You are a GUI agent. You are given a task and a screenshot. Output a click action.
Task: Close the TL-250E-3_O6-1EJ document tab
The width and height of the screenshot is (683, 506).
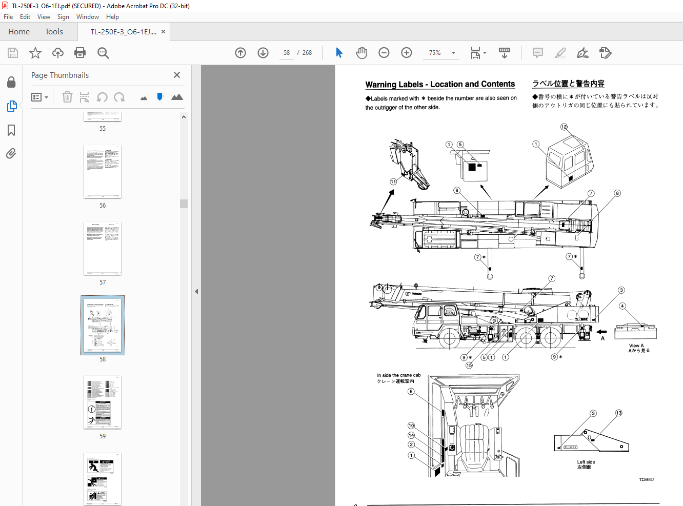(163, 32)
